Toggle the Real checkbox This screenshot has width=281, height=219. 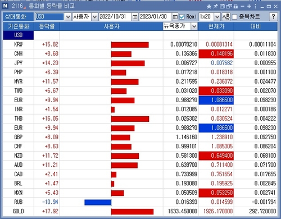tap(182, 17)
